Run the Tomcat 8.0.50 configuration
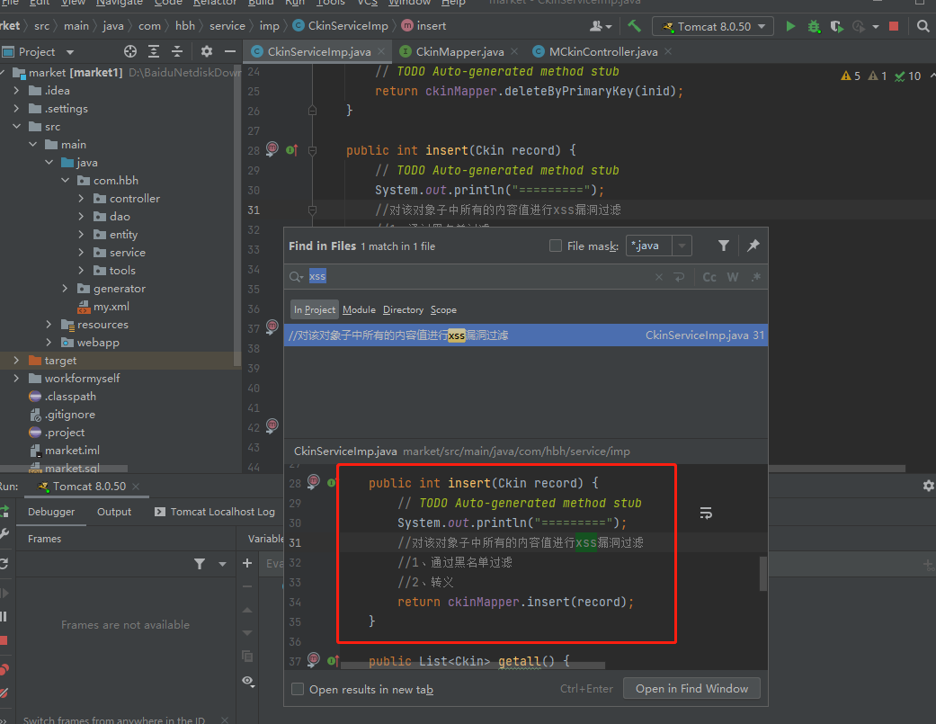Viewport: 936px width, 724px height. tap(790, 26)
